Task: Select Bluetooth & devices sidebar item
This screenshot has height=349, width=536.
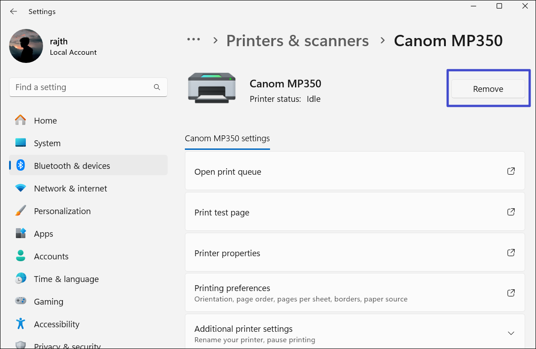Action: point(72,166)
